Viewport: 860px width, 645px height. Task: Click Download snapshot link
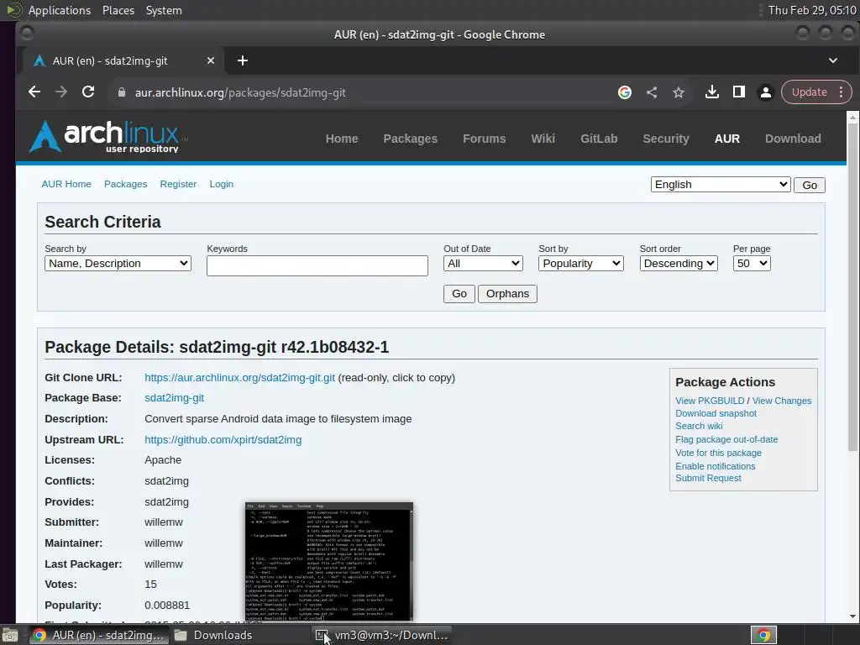[716, 413]
